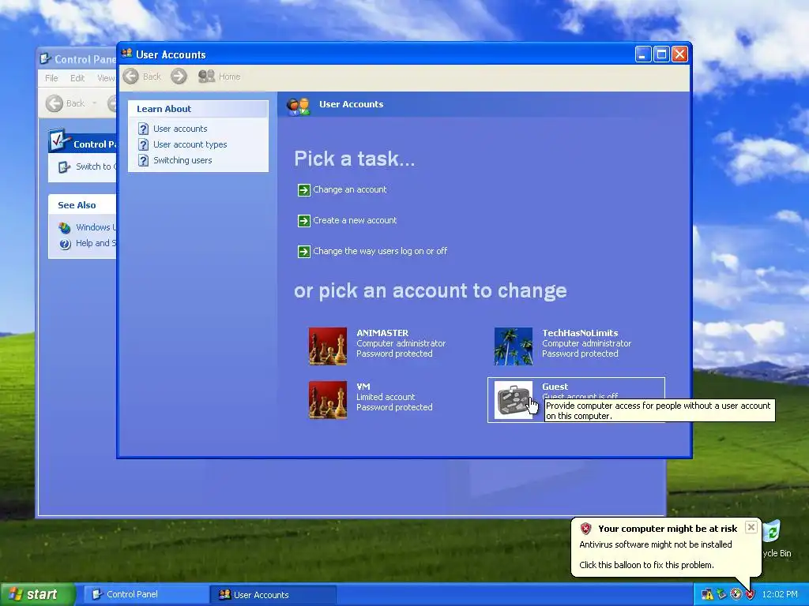Open 'User account types' help topic
The height and width of the screenshot is (606, 809).
190,145
